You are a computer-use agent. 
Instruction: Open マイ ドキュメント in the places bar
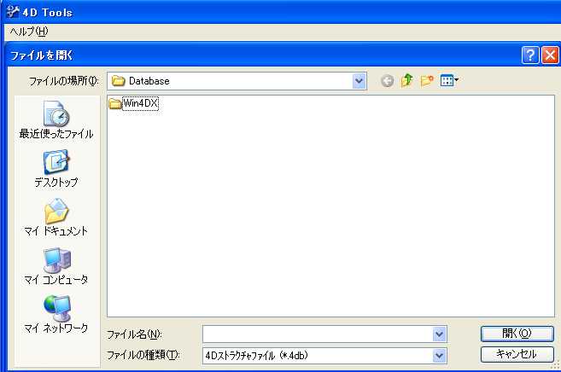[56, 217]
